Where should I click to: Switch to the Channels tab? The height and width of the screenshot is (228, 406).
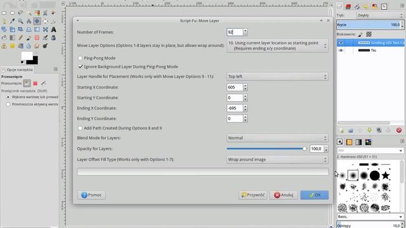pos(348,6)
